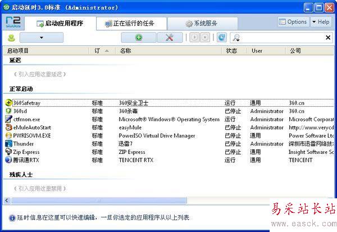Viewport: 337px width, 232px height.
Task: Select ctfmon.exe entry text
Action: tap(26, 119)
